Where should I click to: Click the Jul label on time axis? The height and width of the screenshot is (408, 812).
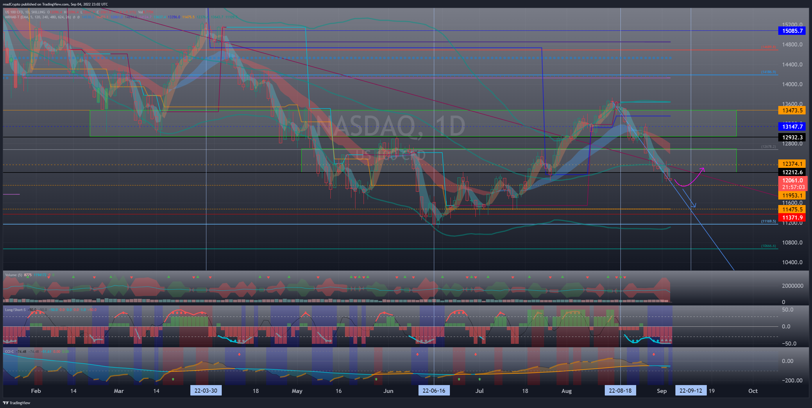479,391
